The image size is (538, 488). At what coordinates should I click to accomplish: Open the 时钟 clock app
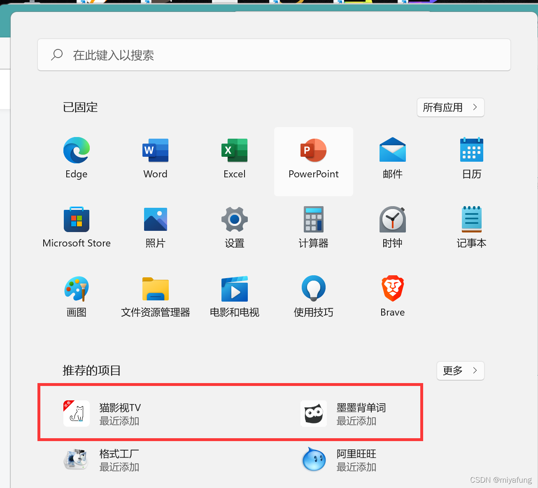(x=393, y=220)
